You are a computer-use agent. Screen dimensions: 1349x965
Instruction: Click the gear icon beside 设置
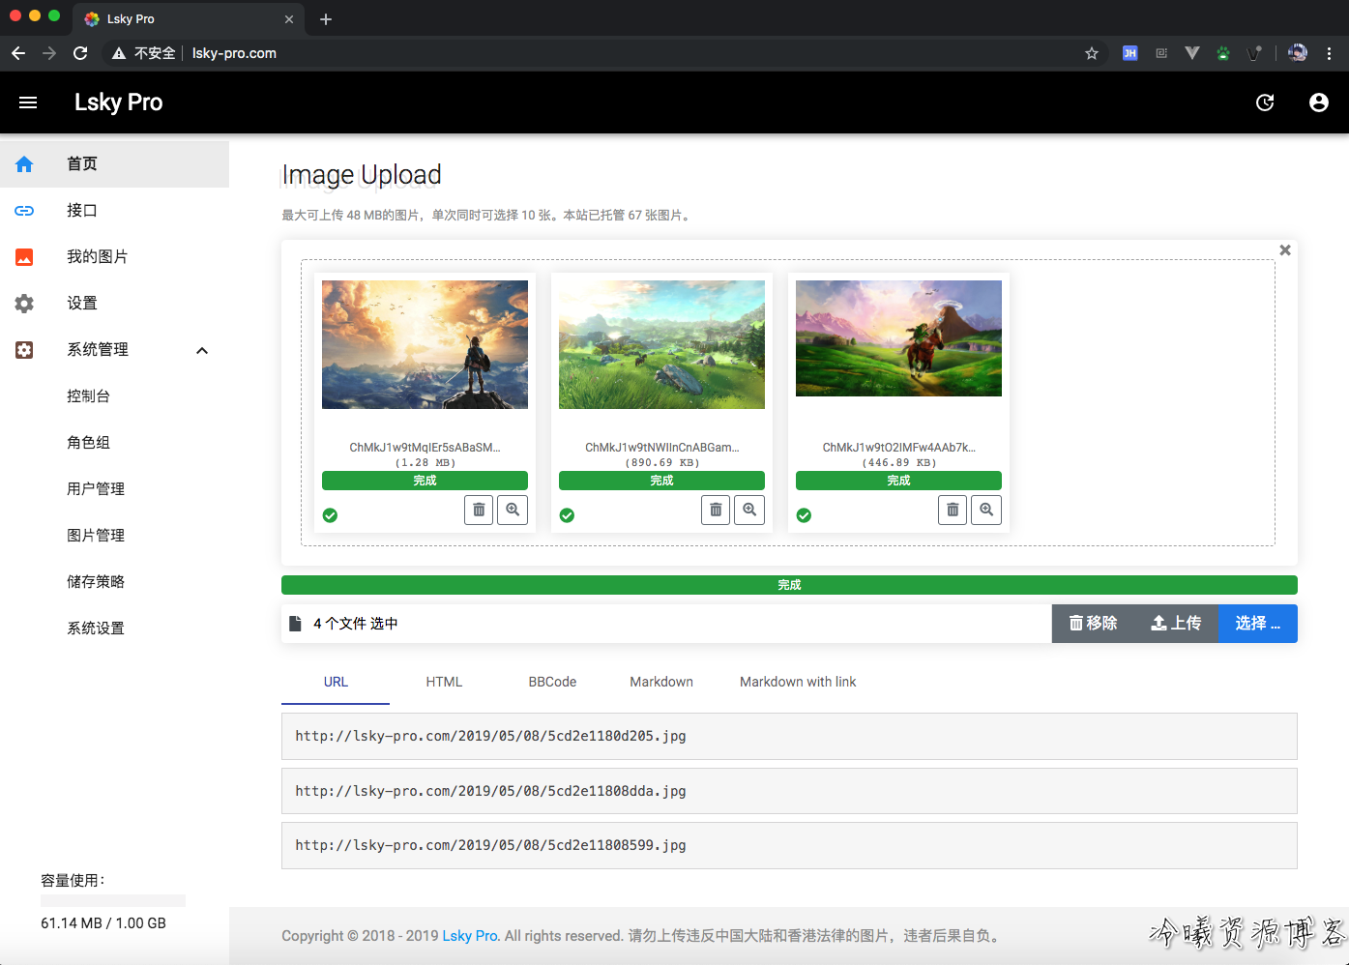coord(24,304)
